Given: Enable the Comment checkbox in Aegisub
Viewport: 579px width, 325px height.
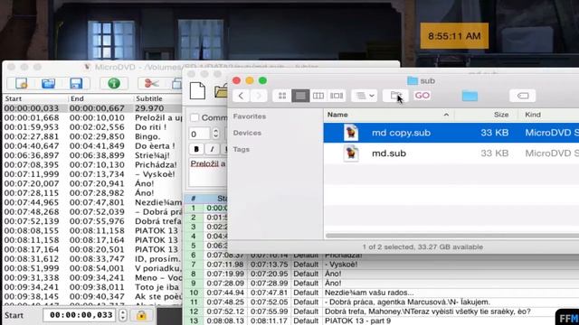Looking at the screenshot, I should pyautogui.click(x=195, y=117).
